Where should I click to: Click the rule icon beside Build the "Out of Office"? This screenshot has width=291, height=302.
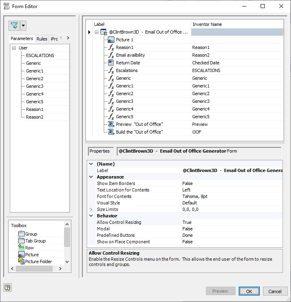[x=111, y=132]
